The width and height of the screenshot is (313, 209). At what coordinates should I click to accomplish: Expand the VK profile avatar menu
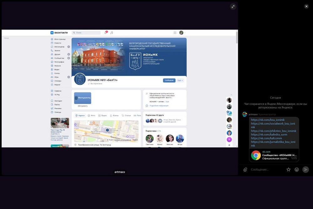(x=182, y=33)
